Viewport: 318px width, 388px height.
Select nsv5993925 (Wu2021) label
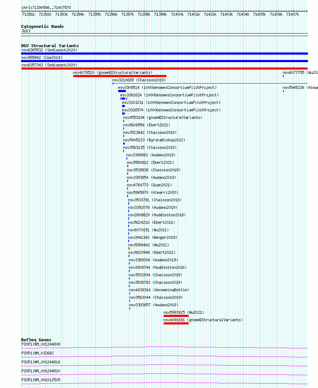tap(184, 312)
